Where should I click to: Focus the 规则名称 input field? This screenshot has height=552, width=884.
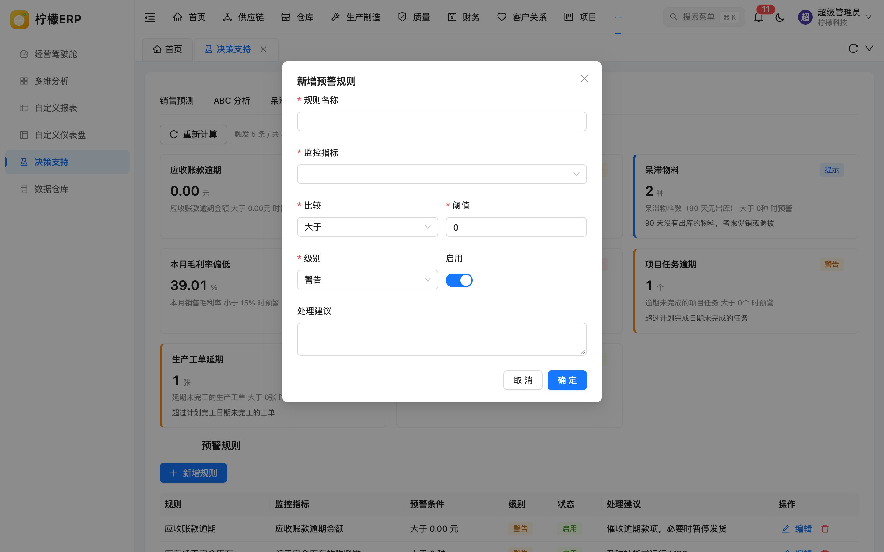[x=442, y=121]
